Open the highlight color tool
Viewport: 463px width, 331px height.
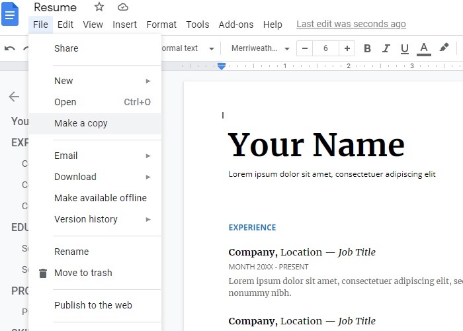[x=444, y=48]
